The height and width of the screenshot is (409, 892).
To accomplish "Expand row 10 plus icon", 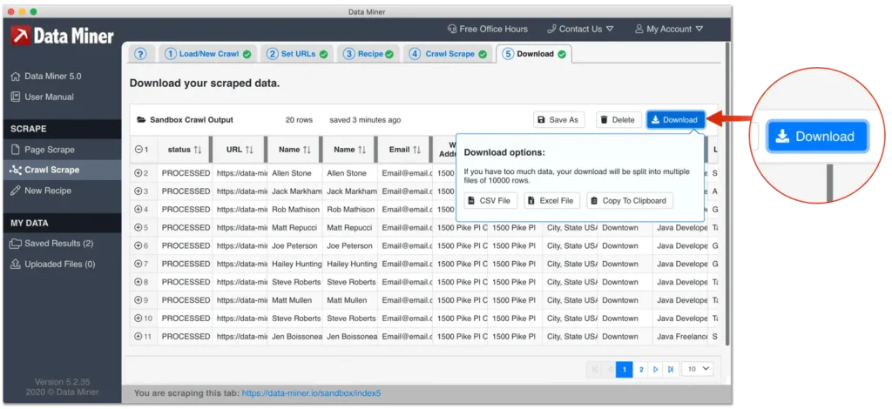I will (x=139, y=318).
